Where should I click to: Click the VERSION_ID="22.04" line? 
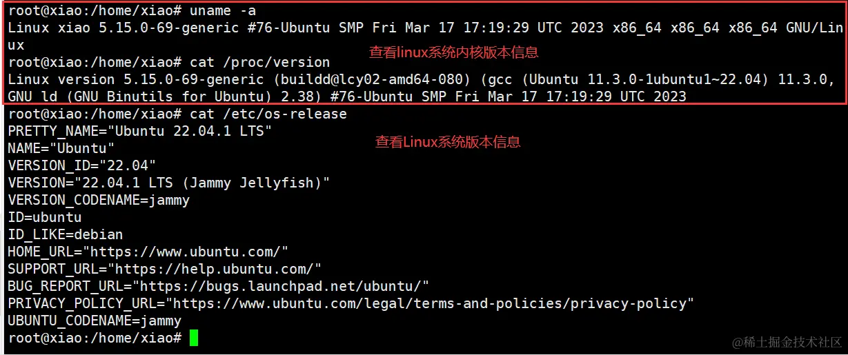(82, 165)
